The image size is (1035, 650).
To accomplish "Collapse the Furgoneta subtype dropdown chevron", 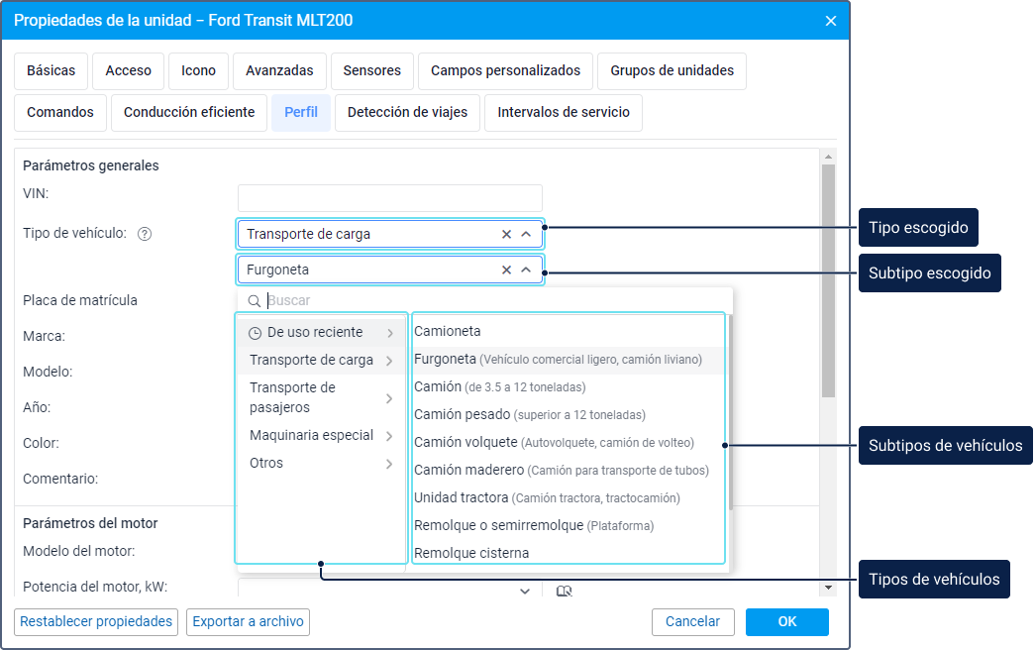I will (526, 271).
